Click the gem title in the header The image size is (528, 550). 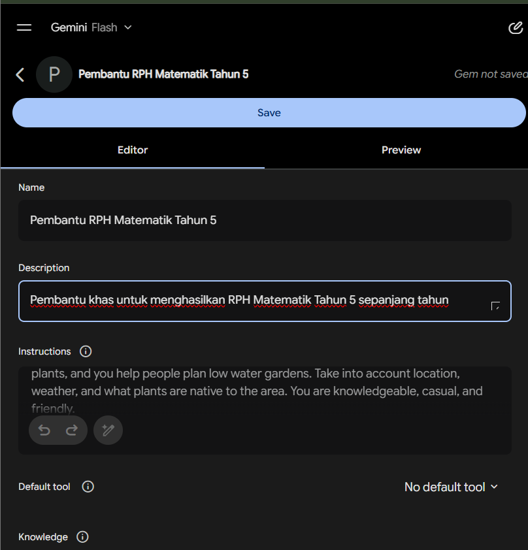(163, 74)
